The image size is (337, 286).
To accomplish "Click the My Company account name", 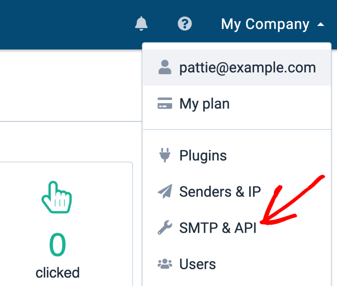I will point(265,23).
